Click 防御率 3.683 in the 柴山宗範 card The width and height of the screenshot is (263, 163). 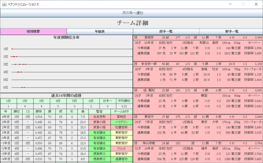253,159
